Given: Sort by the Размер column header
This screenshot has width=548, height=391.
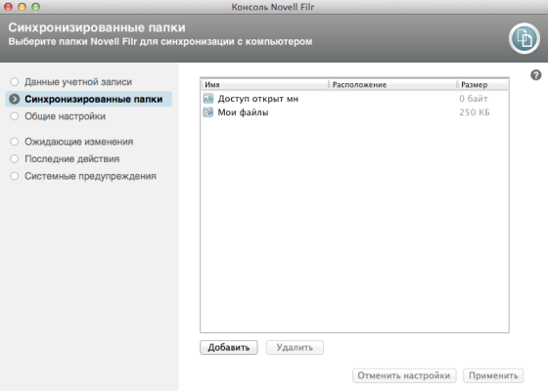Looking at the screenshot, I should point(483,84).
